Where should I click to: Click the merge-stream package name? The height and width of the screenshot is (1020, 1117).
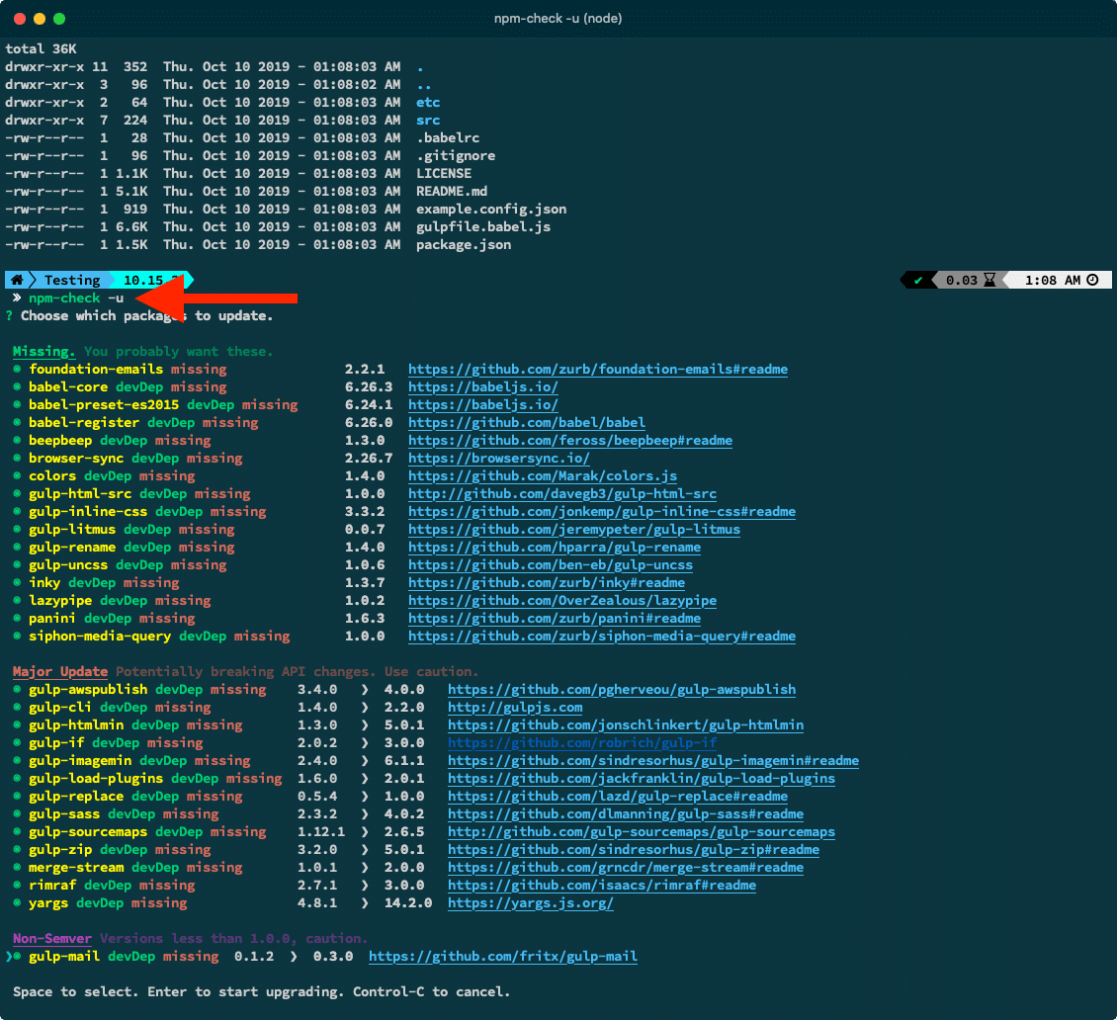(x=76, y=868)
